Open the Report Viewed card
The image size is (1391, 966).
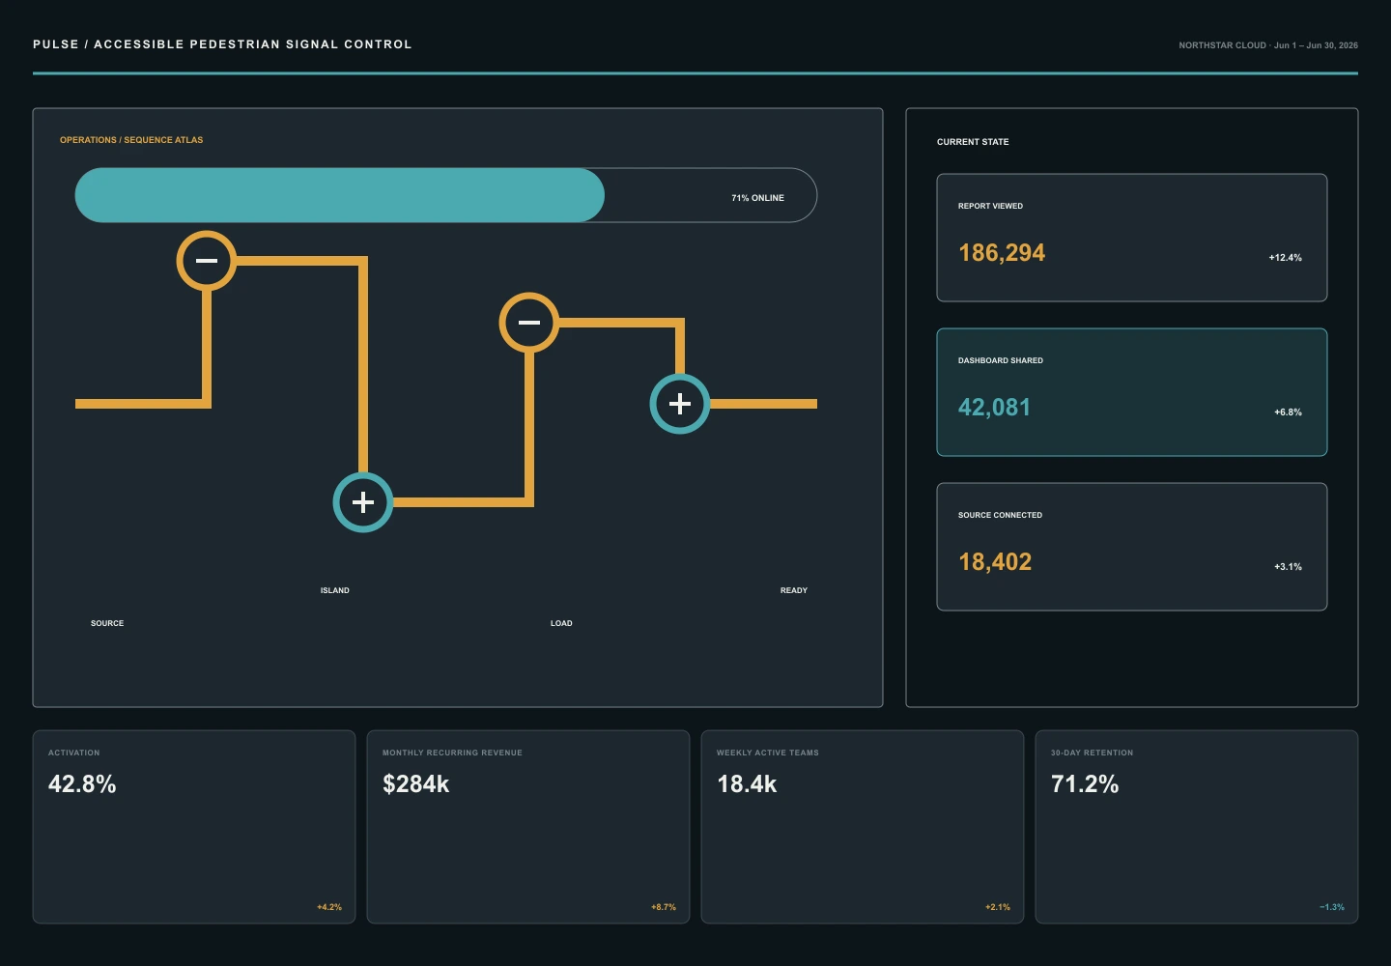(x=1132, y=238)
